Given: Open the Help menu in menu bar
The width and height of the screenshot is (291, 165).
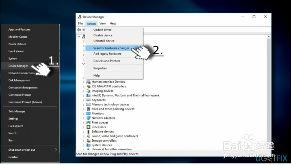Looking at the screenshot, I should pyautogui.click(x=113, y=23).
